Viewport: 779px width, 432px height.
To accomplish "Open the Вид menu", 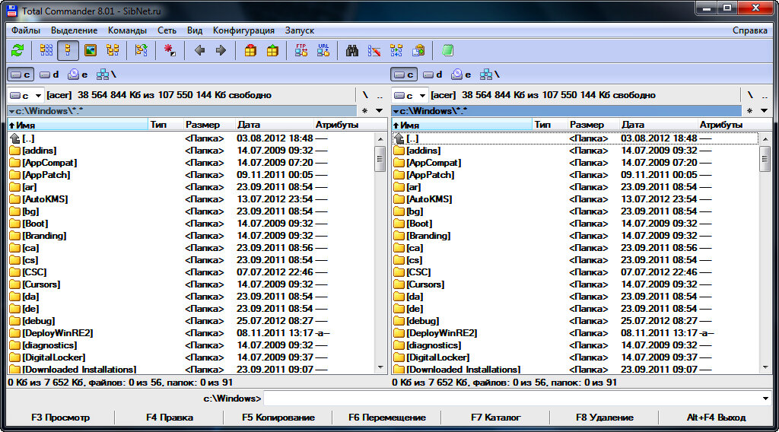I will (x=195, y=30).
